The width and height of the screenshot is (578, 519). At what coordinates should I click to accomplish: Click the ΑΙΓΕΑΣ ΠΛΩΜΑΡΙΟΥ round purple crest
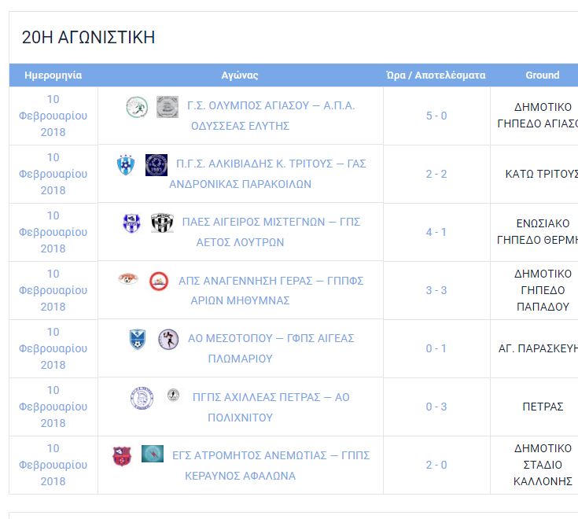click(x=168, y=339)
